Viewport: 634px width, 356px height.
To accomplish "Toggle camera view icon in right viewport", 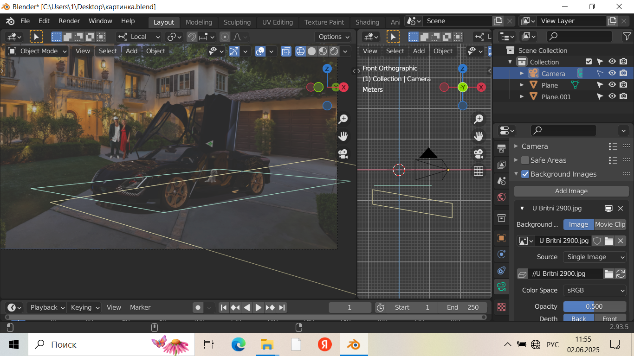I will [478, 153].
